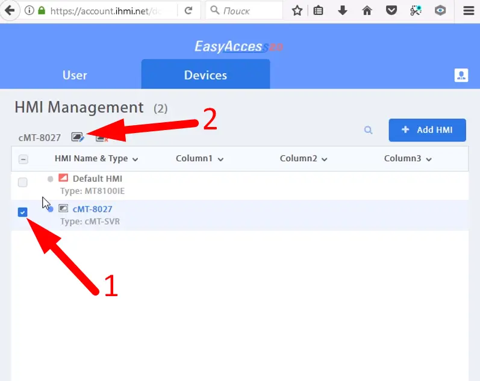
Task: Reload the page with refresh icon
Action: 189,11
